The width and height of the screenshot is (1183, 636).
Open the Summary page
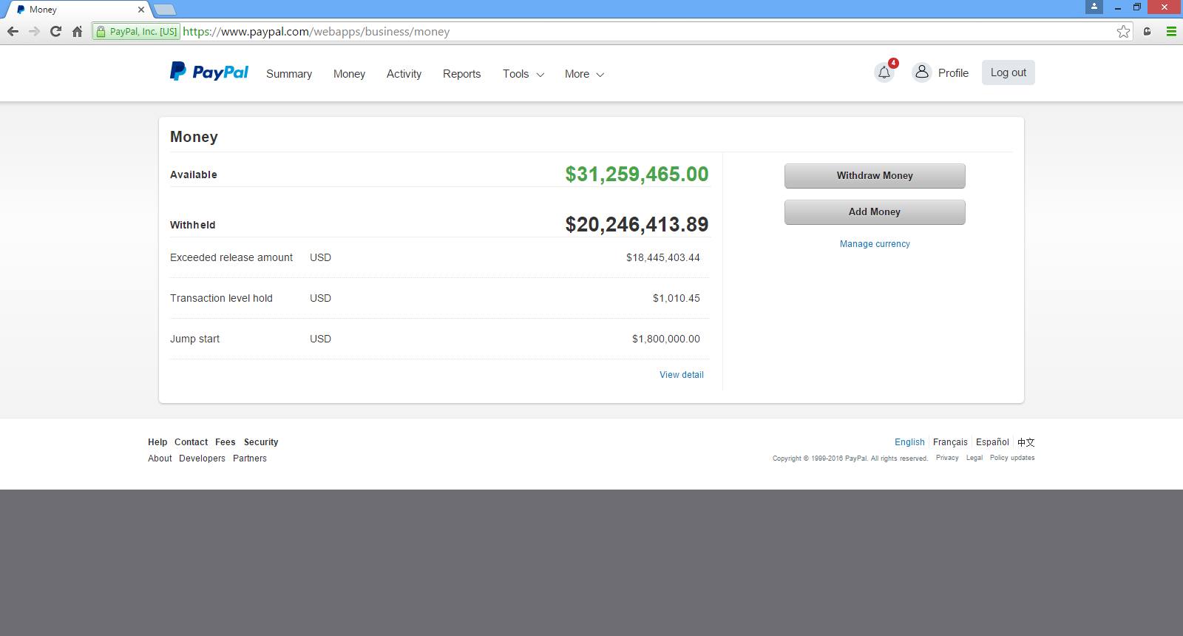(x=289, y=74)
